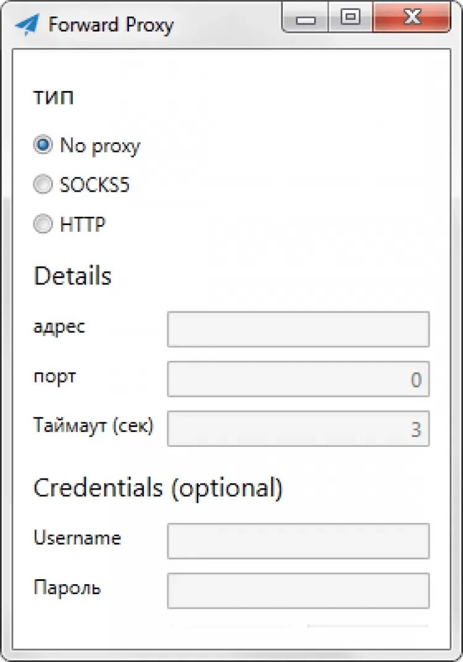Click the тип label text
Viewport: 463px width, 662px height.
coord(53,98)
